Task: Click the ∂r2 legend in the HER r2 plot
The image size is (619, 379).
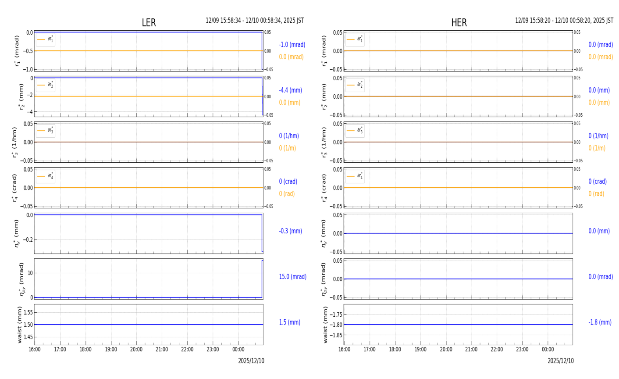Action: 355,85
